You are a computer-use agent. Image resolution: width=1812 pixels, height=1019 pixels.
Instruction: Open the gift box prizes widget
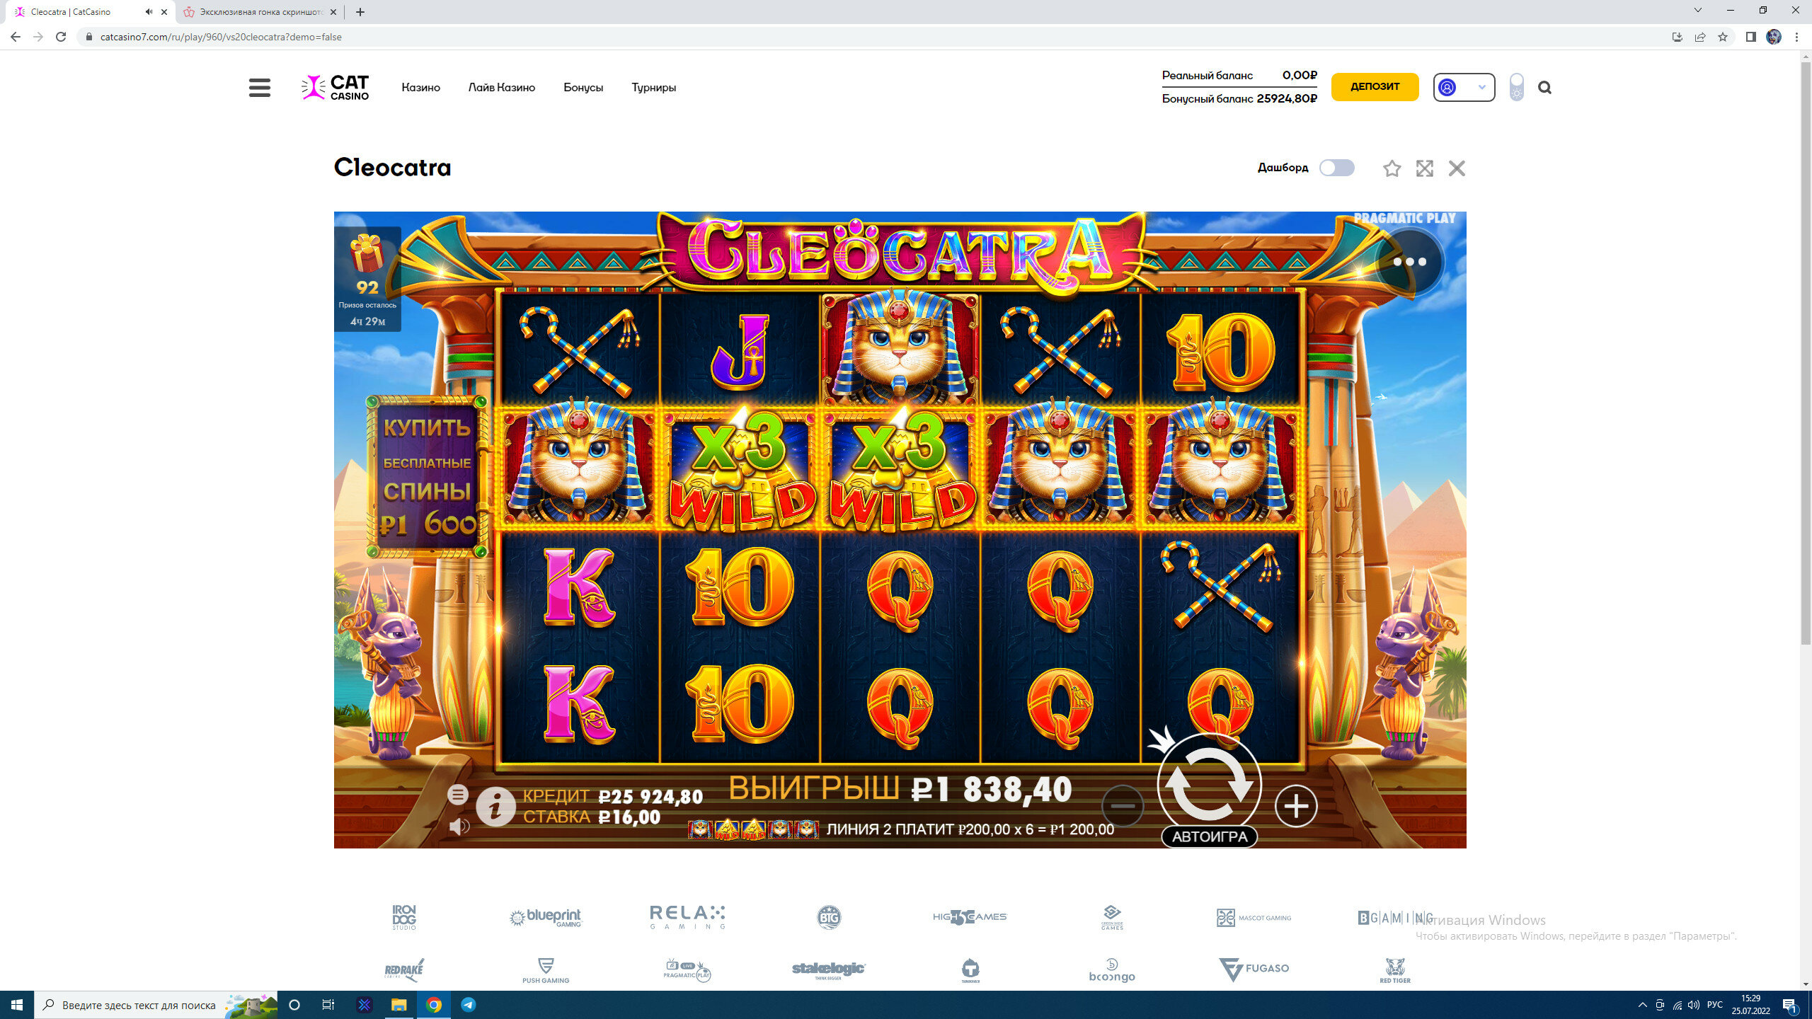tap(367, 279)
